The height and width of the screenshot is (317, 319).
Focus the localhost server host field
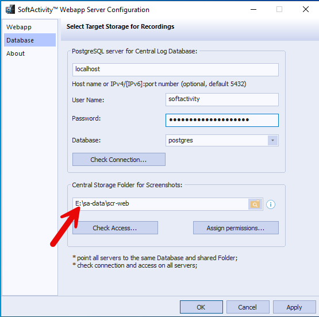[175, 69]
